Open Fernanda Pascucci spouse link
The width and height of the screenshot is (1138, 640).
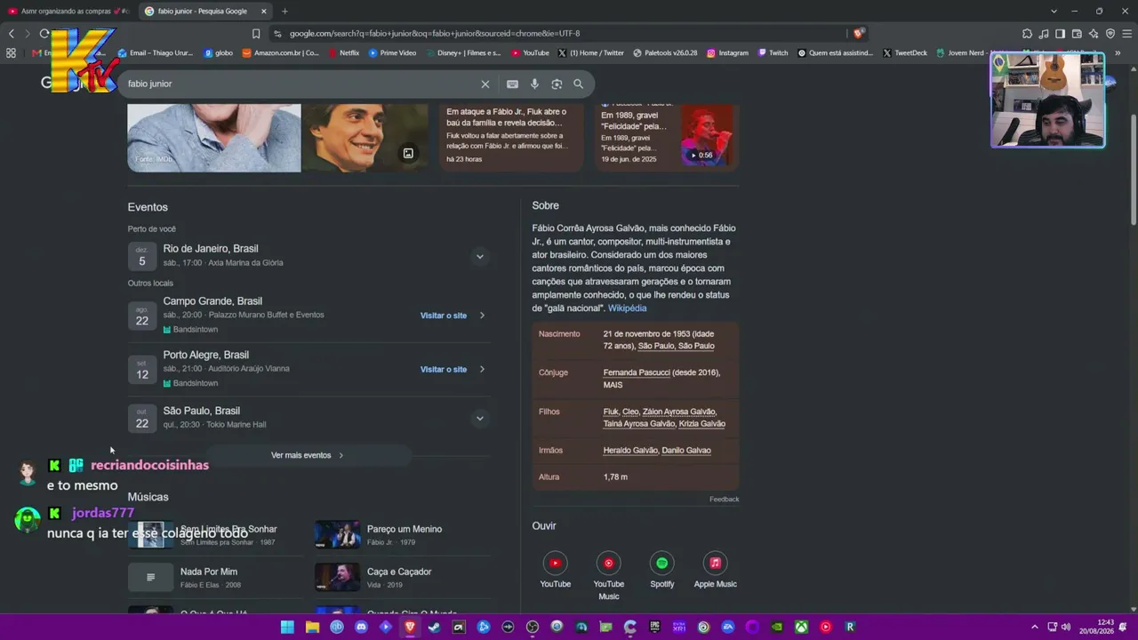tap(637, 372)
